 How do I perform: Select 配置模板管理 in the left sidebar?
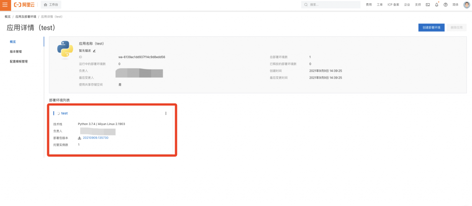pos(18,62)
